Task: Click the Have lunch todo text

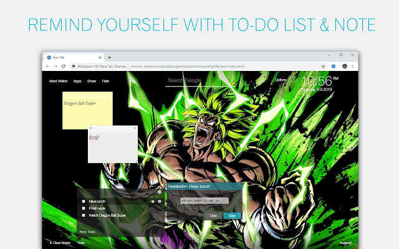Action: coord(97,201)
